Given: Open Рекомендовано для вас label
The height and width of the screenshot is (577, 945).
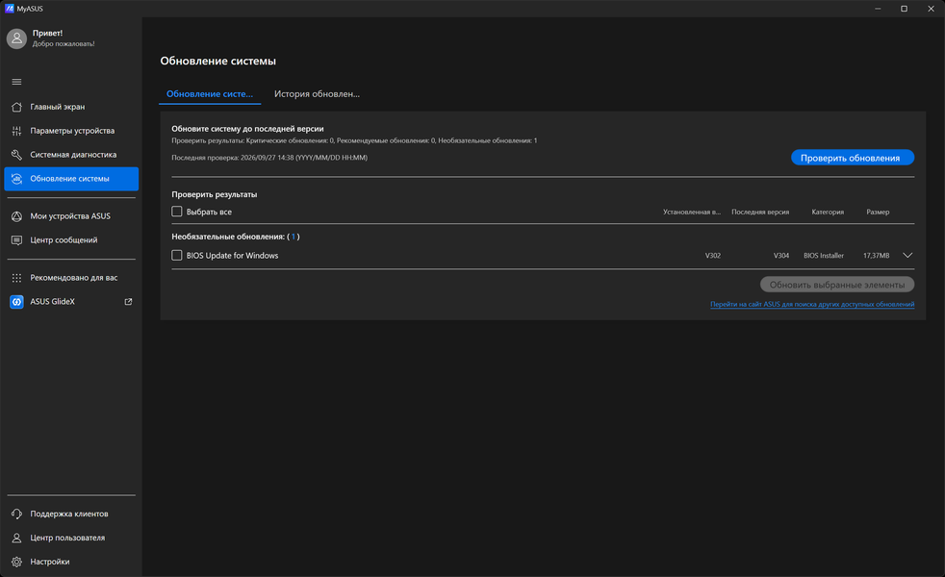Looking at the screenshot, I should (x=74, y=278).
